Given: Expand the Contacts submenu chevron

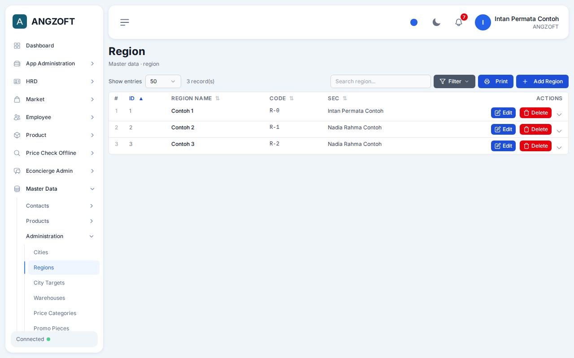Looking at the screenshot, I should pos(91,206).
